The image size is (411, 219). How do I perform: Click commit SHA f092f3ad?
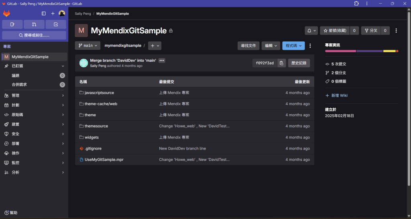pyautogui.click(x=265, y=63)
